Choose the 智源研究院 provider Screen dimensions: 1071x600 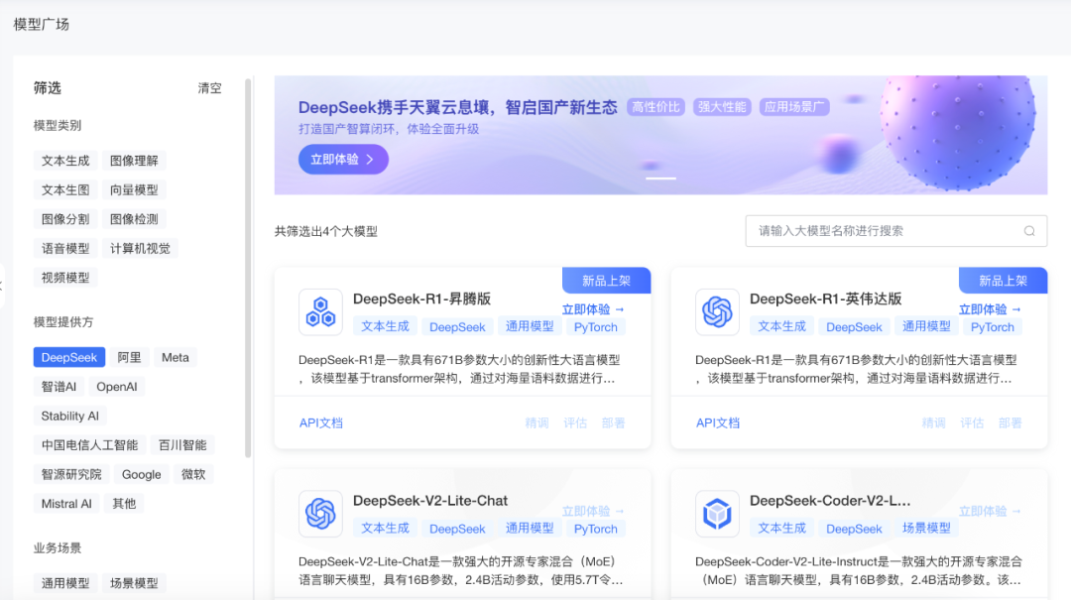(x=71, y=475)
